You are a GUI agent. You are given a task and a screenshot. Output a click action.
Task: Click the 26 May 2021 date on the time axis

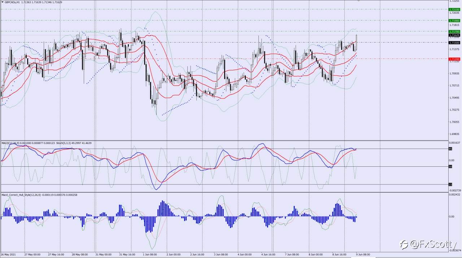[x=8, y=254]
